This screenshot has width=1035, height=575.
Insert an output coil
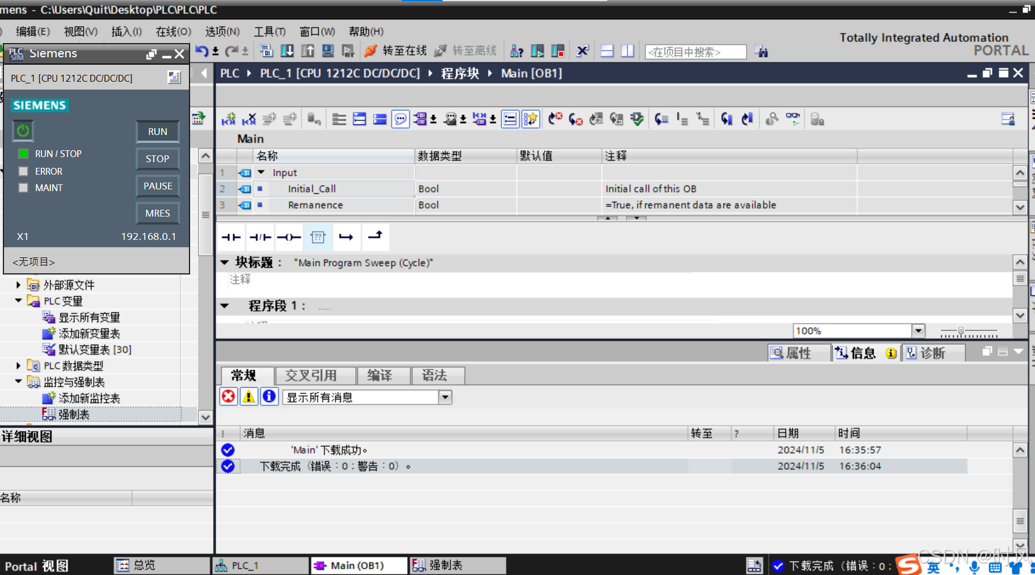289,237
